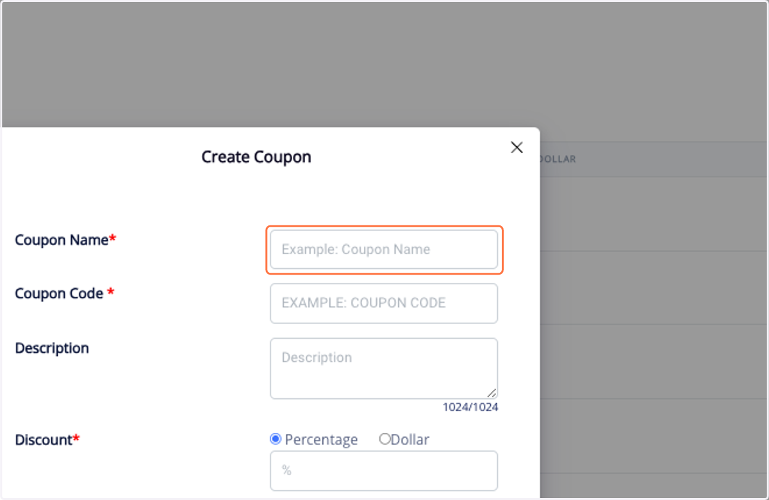Screen dimensions: 769x500
Task: Click the Create Coupon dialog title
Action: [x=256, y=157]
